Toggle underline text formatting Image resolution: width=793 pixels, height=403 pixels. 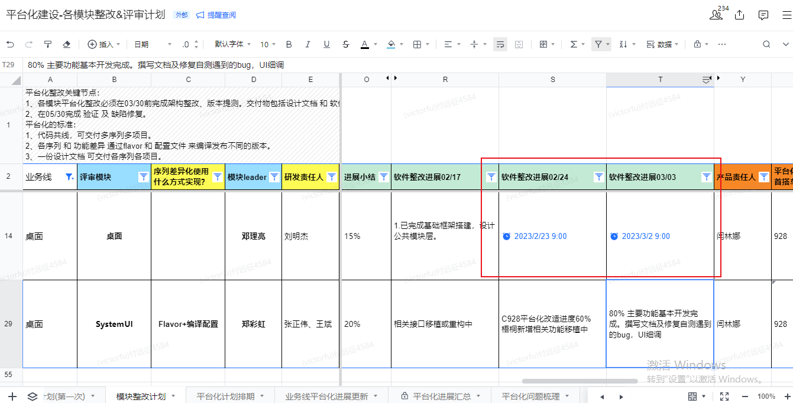[326, 44]
